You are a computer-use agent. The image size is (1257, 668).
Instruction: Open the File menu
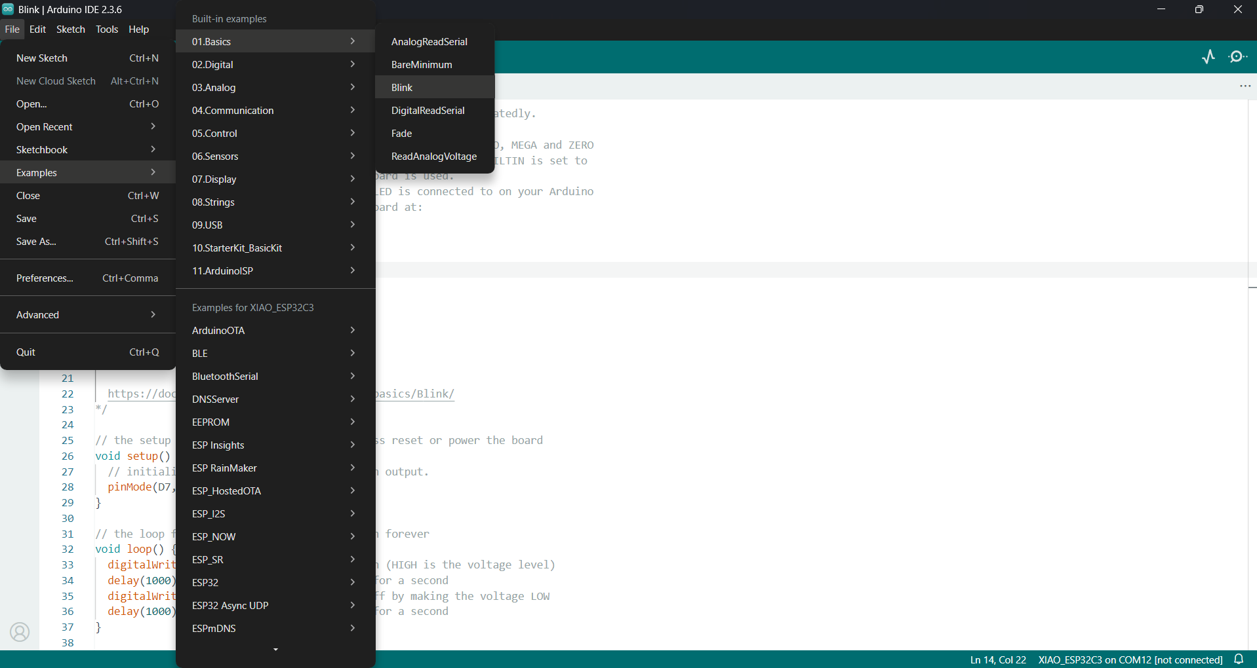(12, 29)
